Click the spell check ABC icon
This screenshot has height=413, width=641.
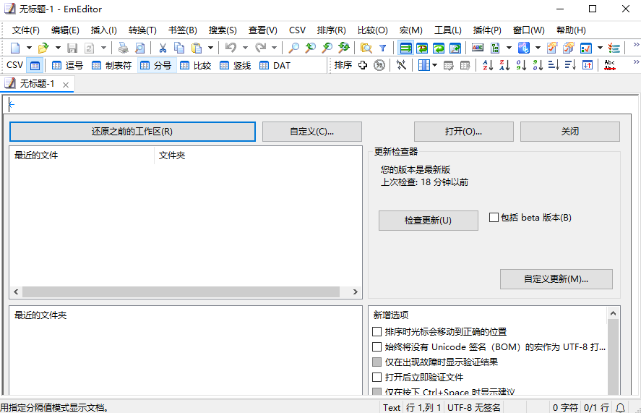(x=478, y=48)
